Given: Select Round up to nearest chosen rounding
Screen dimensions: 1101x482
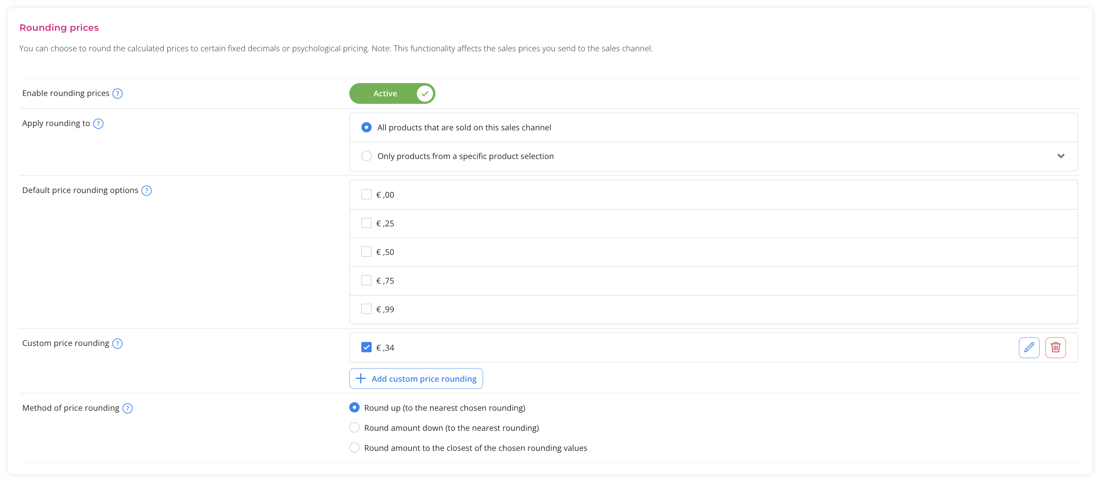Looking at the screenshot, I should click(x=354, y=408).
